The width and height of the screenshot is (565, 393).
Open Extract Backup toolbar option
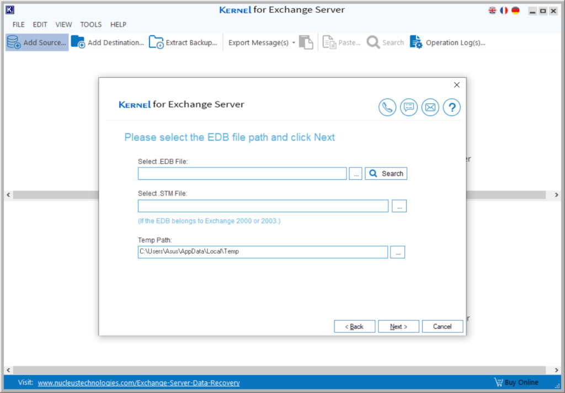tap(183, 42)
